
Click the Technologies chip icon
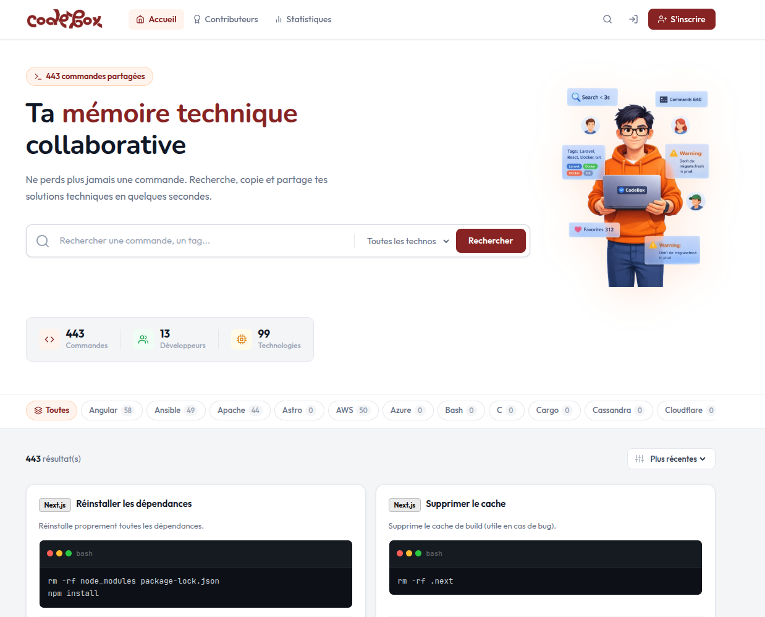click(x=242, y=339)
